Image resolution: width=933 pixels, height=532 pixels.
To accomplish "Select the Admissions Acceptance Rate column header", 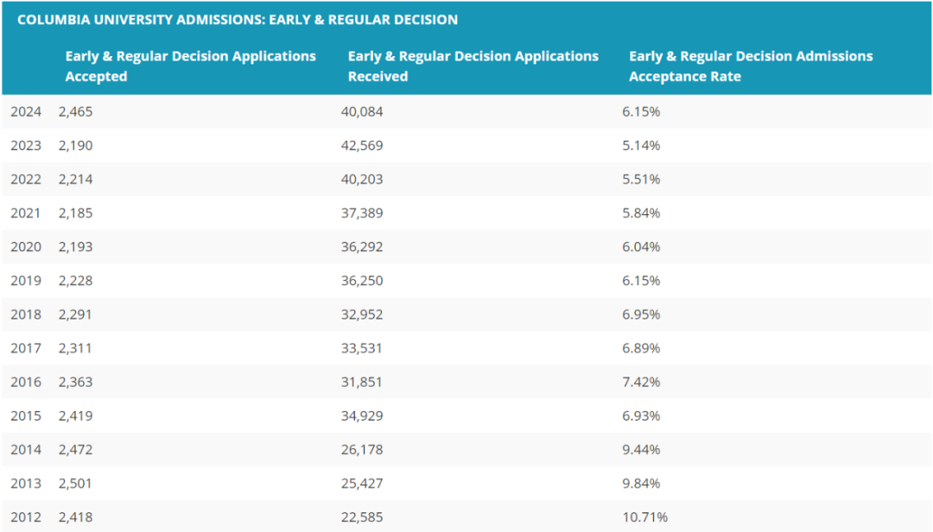I will point(751,66).
